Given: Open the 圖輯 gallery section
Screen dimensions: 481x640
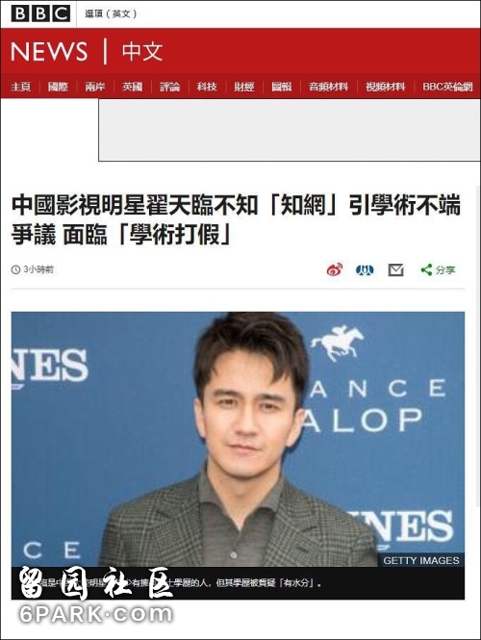Looking at the screenshot, I should [282, 87].
